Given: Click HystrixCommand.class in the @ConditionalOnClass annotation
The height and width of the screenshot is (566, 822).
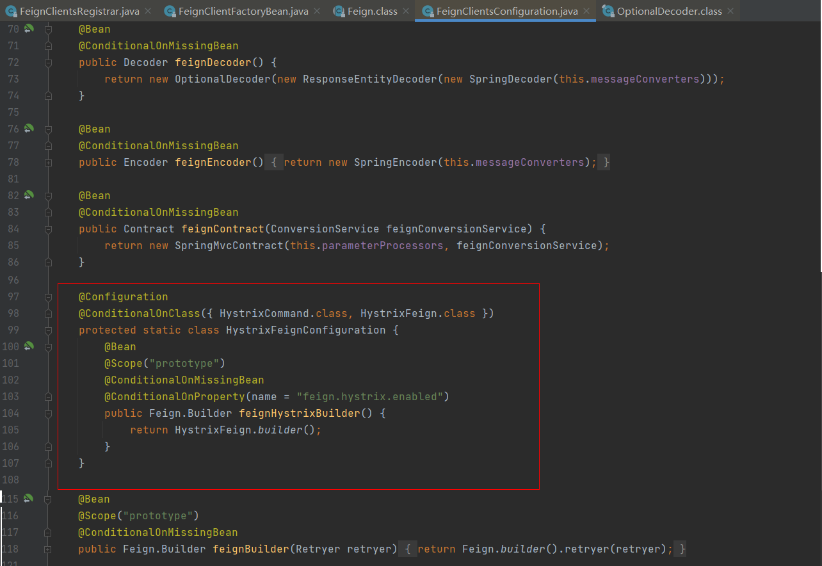Looking at the screenshot, I should (x=284, y=314).
